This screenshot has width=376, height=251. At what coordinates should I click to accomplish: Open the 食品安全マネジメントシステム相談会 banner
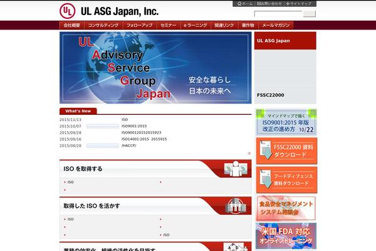(286, 208)
